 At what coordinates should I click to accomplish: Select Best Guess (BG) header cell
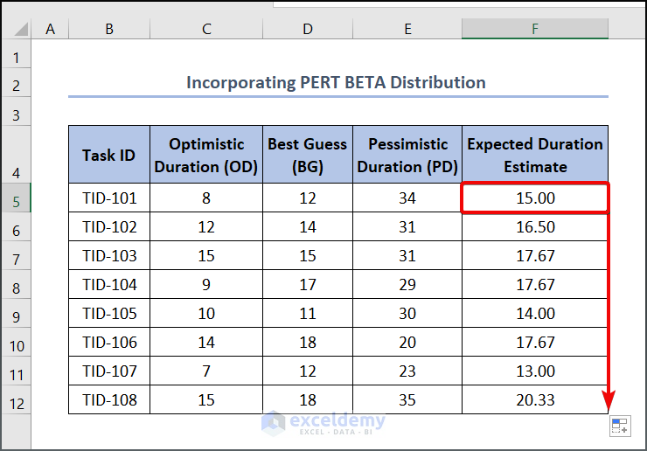(x=307, y=155)
